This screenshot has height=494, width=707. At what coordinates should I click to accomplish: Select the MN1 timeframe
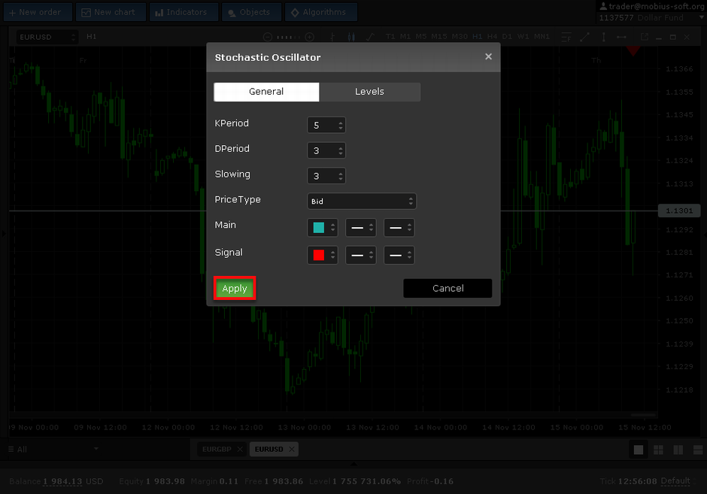coord(542,37)
